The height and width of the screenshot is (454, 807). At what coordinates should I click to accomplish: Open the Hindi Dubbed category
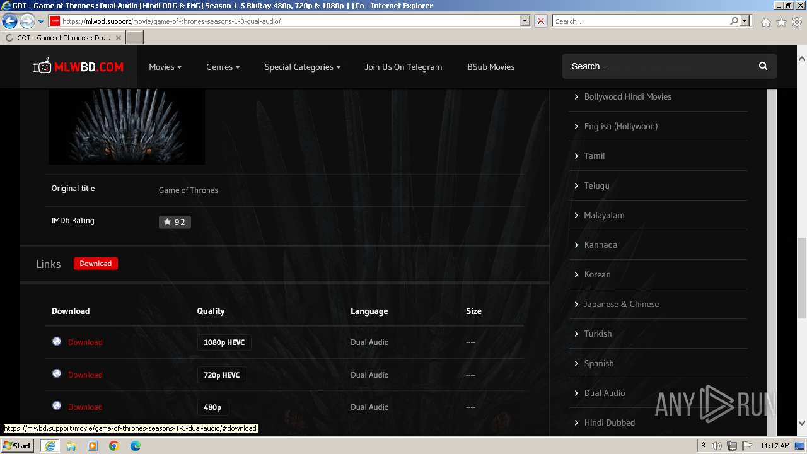pos(609,422)
